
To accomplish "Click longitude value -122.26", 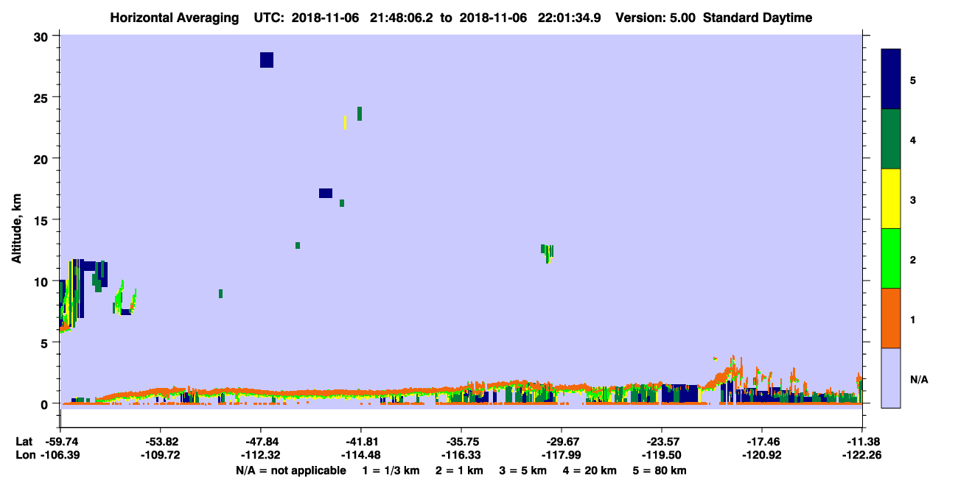I will (x=862, y=456).
